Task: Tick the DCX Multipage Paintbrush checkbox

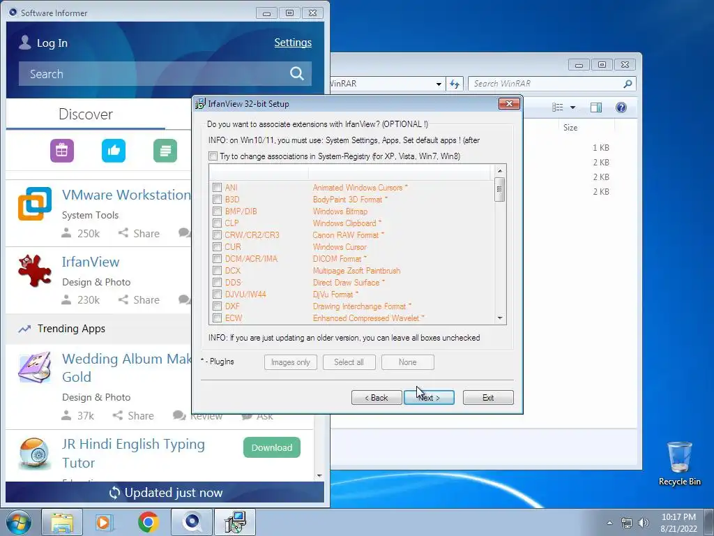Action: click(x=218, y=270)
